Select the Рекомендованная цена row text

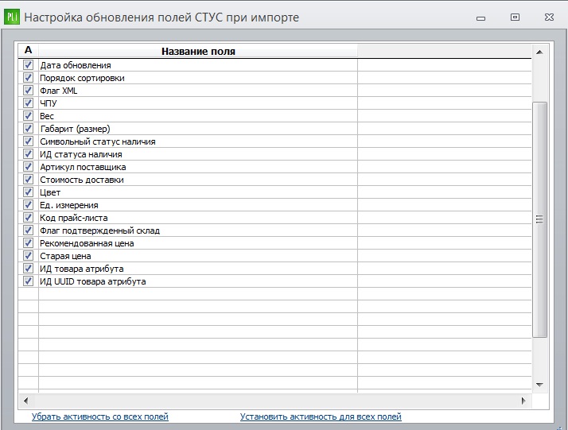tap(87, 243)
